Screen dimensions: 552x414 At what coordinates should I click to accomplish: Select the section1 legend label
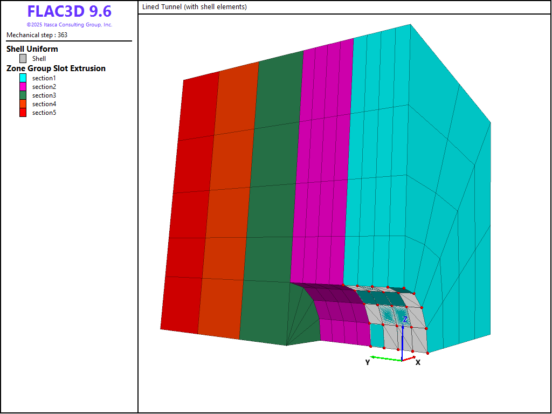click(x=44, y=78)
